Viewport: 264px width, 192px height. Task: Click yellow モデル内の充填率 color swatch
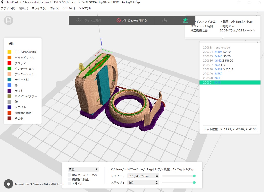pos(10,52)
